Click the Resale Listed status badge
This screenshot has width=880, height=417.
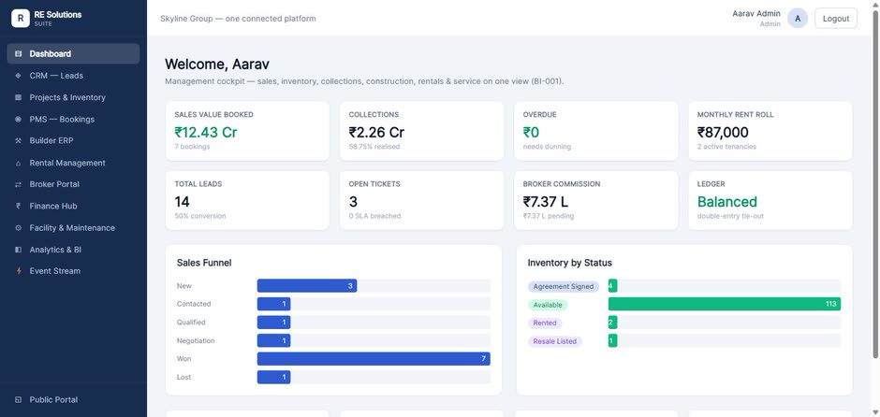555,341
